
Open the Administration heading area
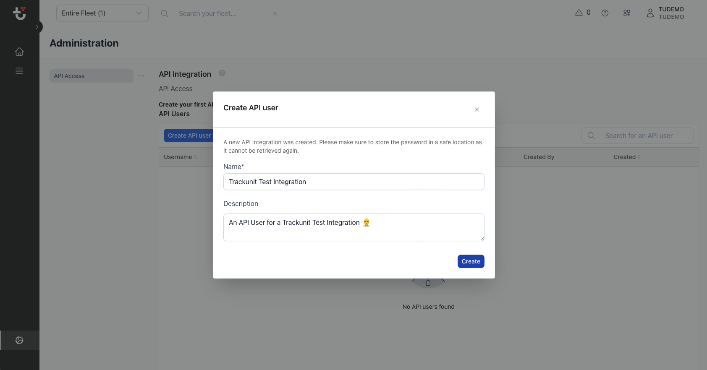coord(84,43)
